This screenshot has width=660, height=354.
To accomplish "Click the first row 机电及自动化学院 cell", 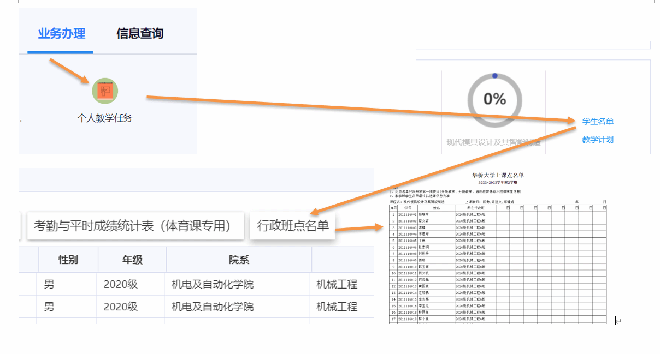I will tap(213, 284).
